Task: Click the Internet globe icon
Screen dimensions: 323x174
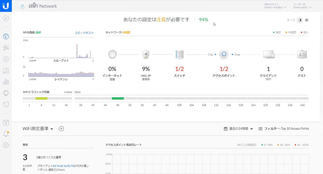Action: (x=112, y=54)
